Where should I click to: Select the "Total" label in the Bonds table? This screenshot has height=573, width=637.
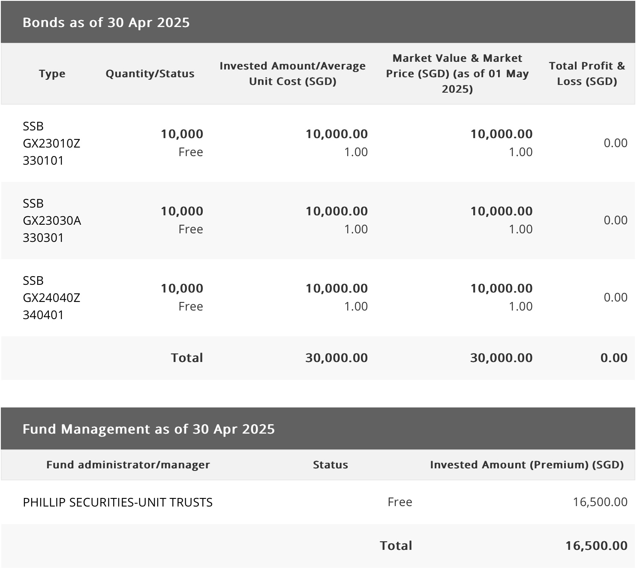pyautogui.click(x=187, y=358)
